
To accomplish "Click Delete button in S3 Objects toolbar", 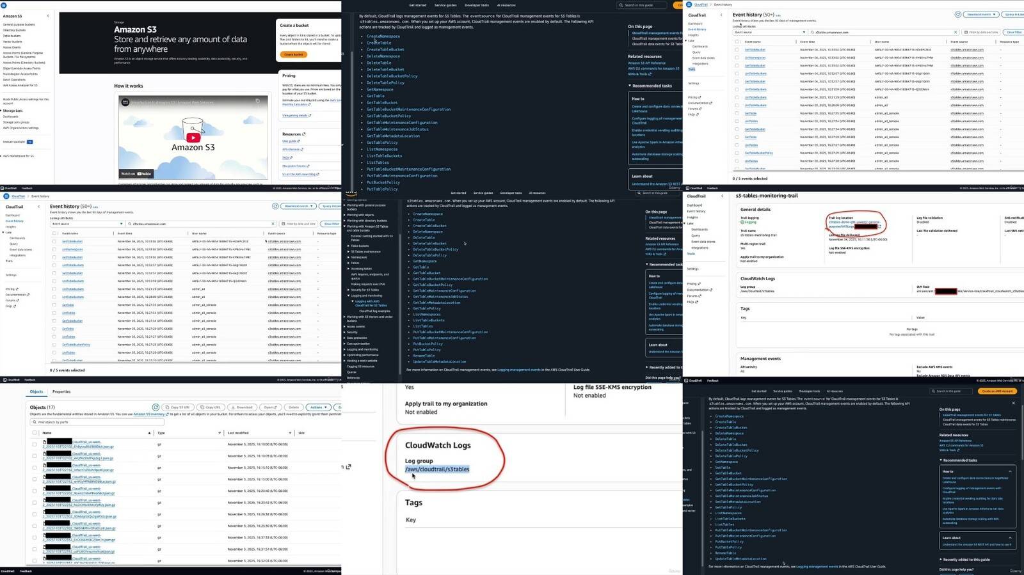I will pyautogui.click(x=292, y=407).
